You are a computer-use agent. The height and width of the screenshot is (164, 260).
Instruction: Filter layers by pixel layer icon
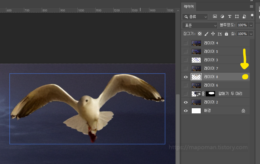(x=215, y=16)
